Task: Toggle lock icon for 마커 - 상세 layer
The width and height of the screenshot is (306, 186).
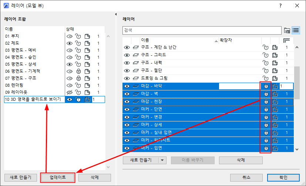Action: click(x=266, y=125)
